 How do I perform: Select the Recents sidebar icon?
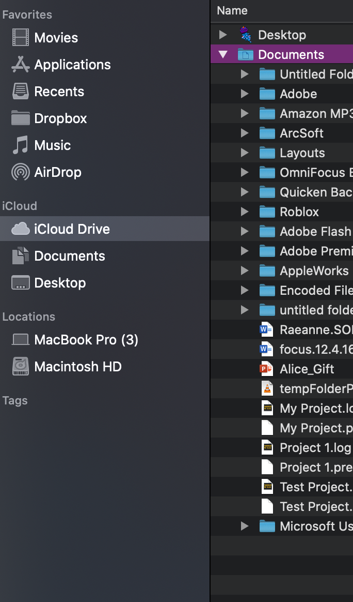pyautogui.click(x=21, y=92)
